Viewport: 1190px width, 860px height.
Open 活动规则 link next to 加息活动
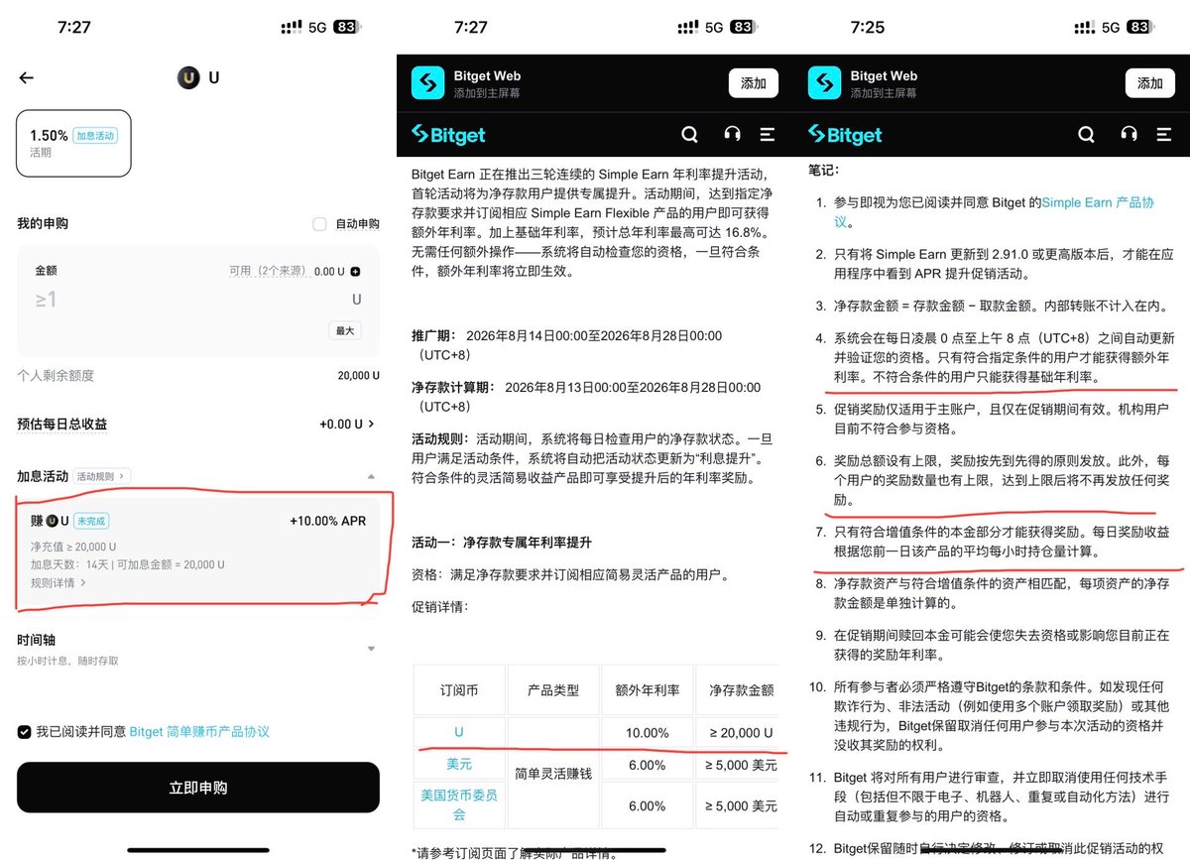click(102, 476)
